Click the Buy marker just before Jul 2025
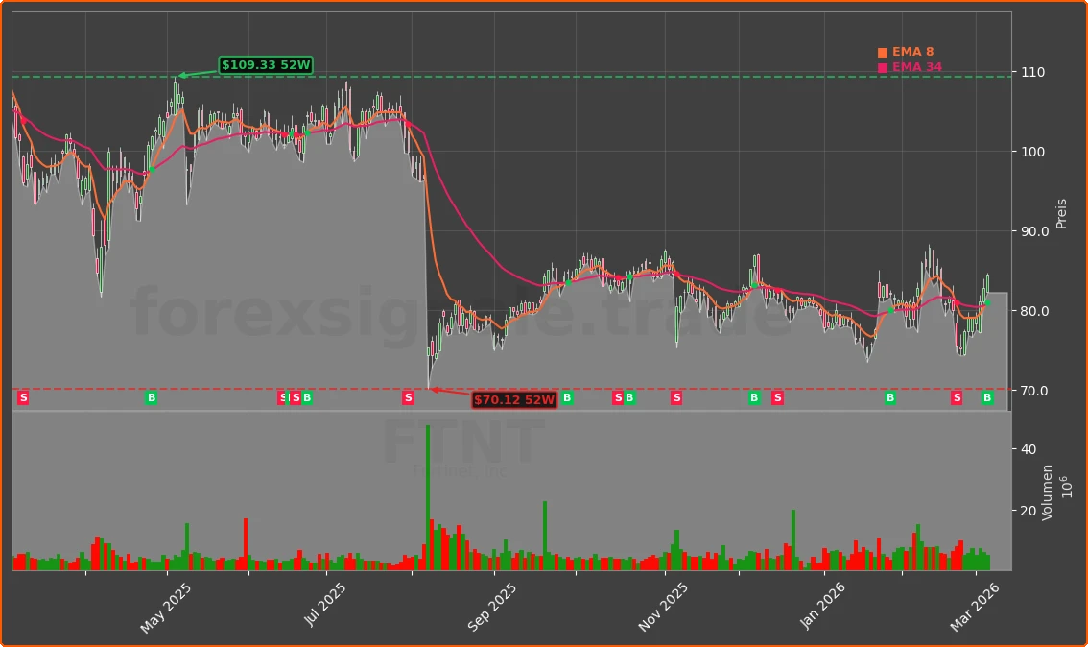The width and height of the screenshot is (1088, 647). point(307,397)
